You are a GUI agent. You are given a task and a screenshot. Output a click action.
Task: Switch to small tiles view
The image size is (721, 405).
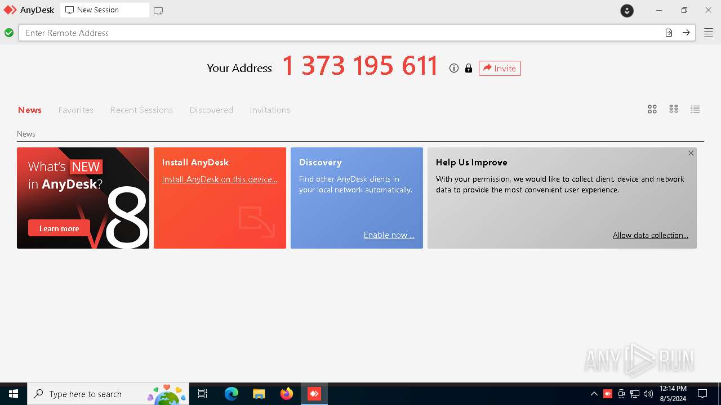click(x=674, y=109)
